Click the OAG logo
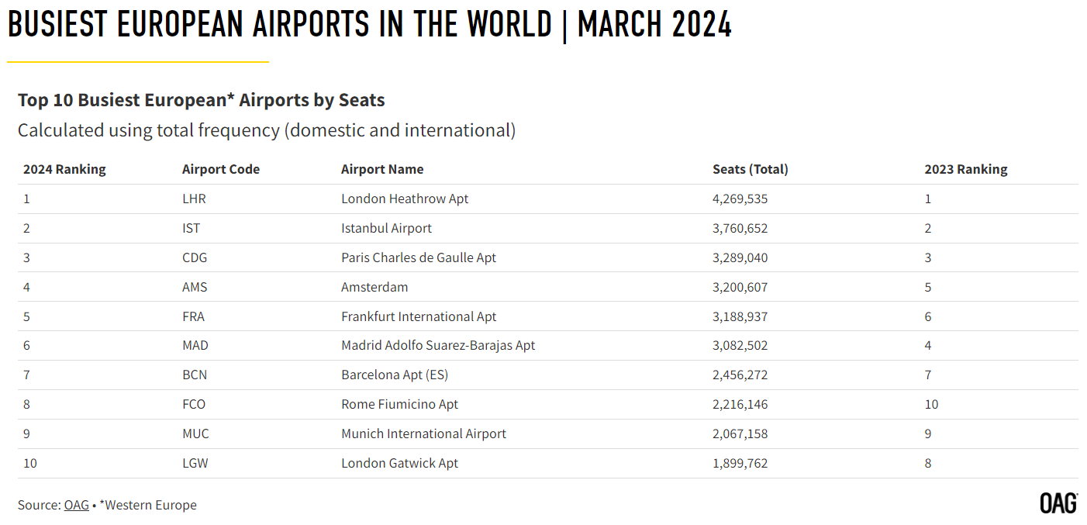1087x525 pixels. (1058, 503)
